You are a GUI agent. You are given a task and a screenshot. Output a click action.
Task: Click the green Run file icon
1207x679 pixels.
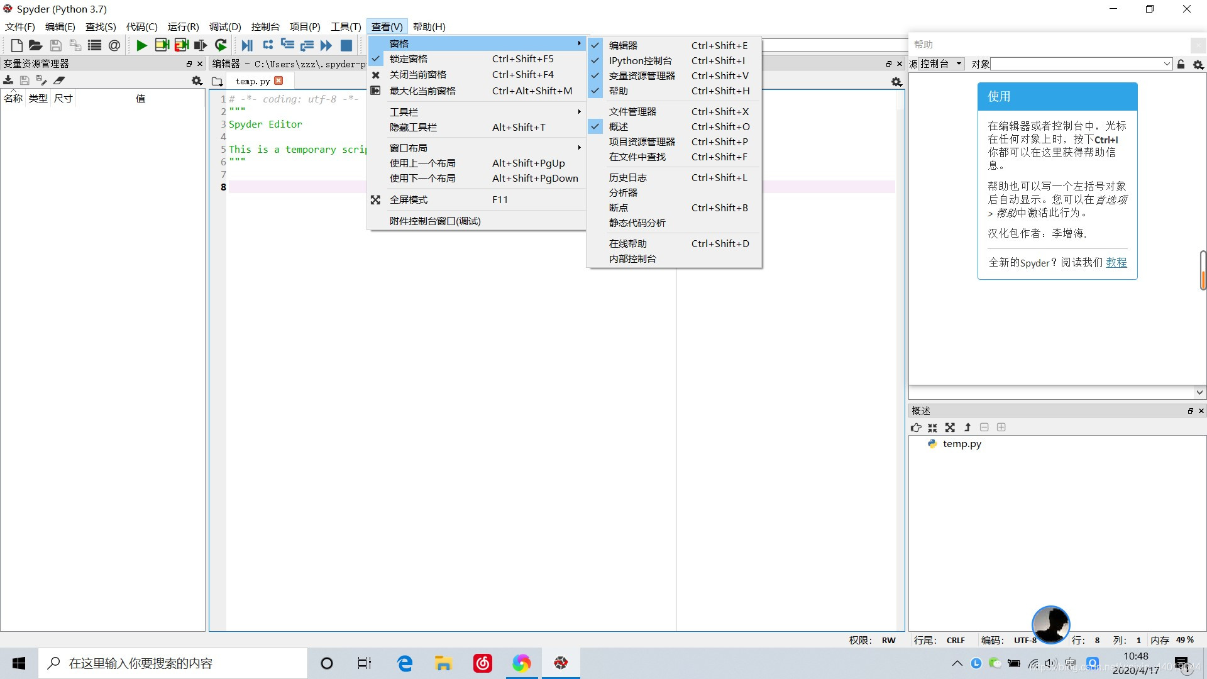[x=141, y=45]
